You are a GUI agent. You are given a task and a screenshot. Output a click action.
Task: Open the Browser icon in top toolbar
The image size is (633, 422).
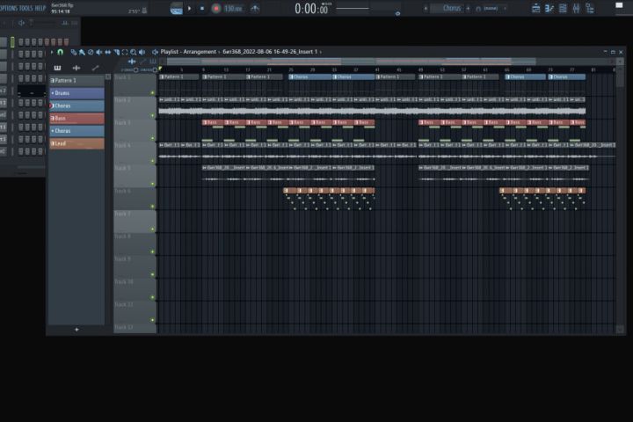click(x=590, y=8)
